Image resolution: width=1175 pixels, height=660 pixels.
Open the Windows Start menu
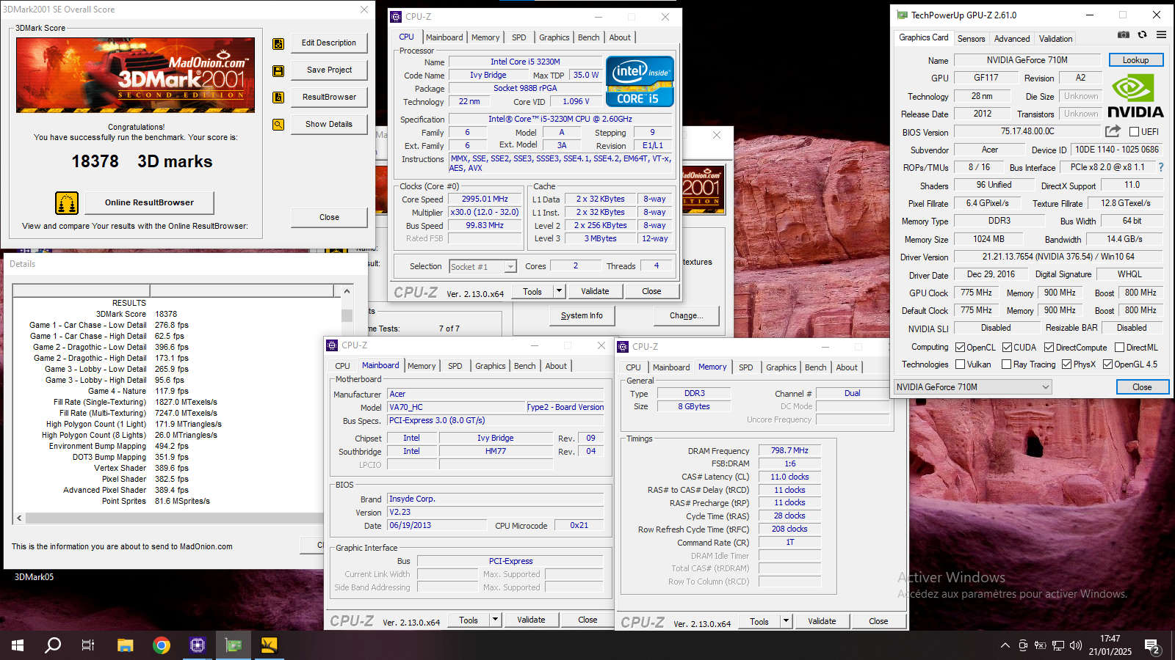pos(18,645)
